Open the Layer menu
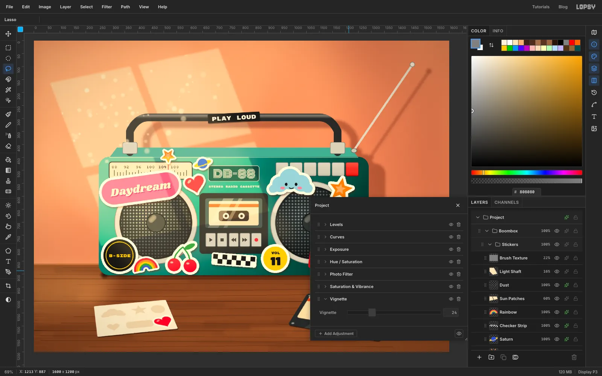This screenshot has width=602, height=376. pyautogui.click(x=65, y=7)
